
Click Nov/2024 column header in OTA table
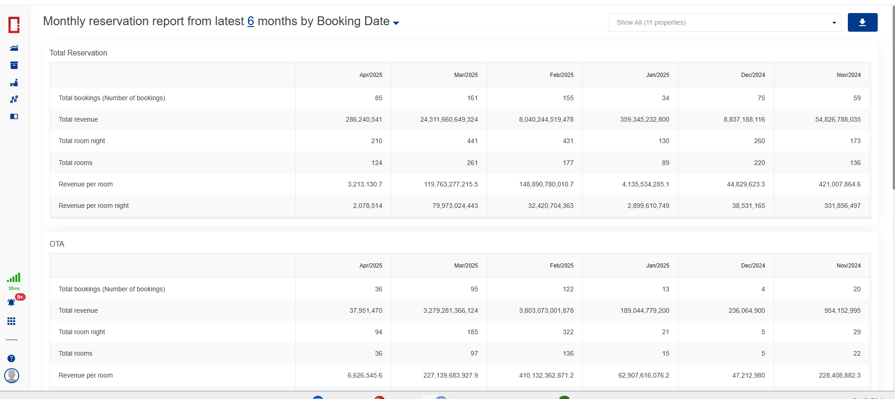[848, 266]
